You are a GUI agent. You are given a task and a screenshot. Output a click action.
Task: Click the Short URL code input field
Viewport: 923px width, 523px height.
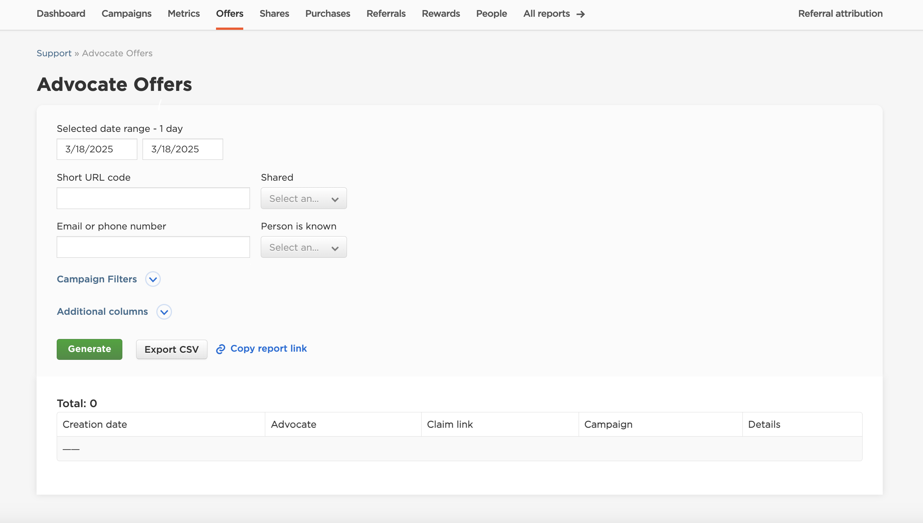pyautogui.click(x=153, y=198)
